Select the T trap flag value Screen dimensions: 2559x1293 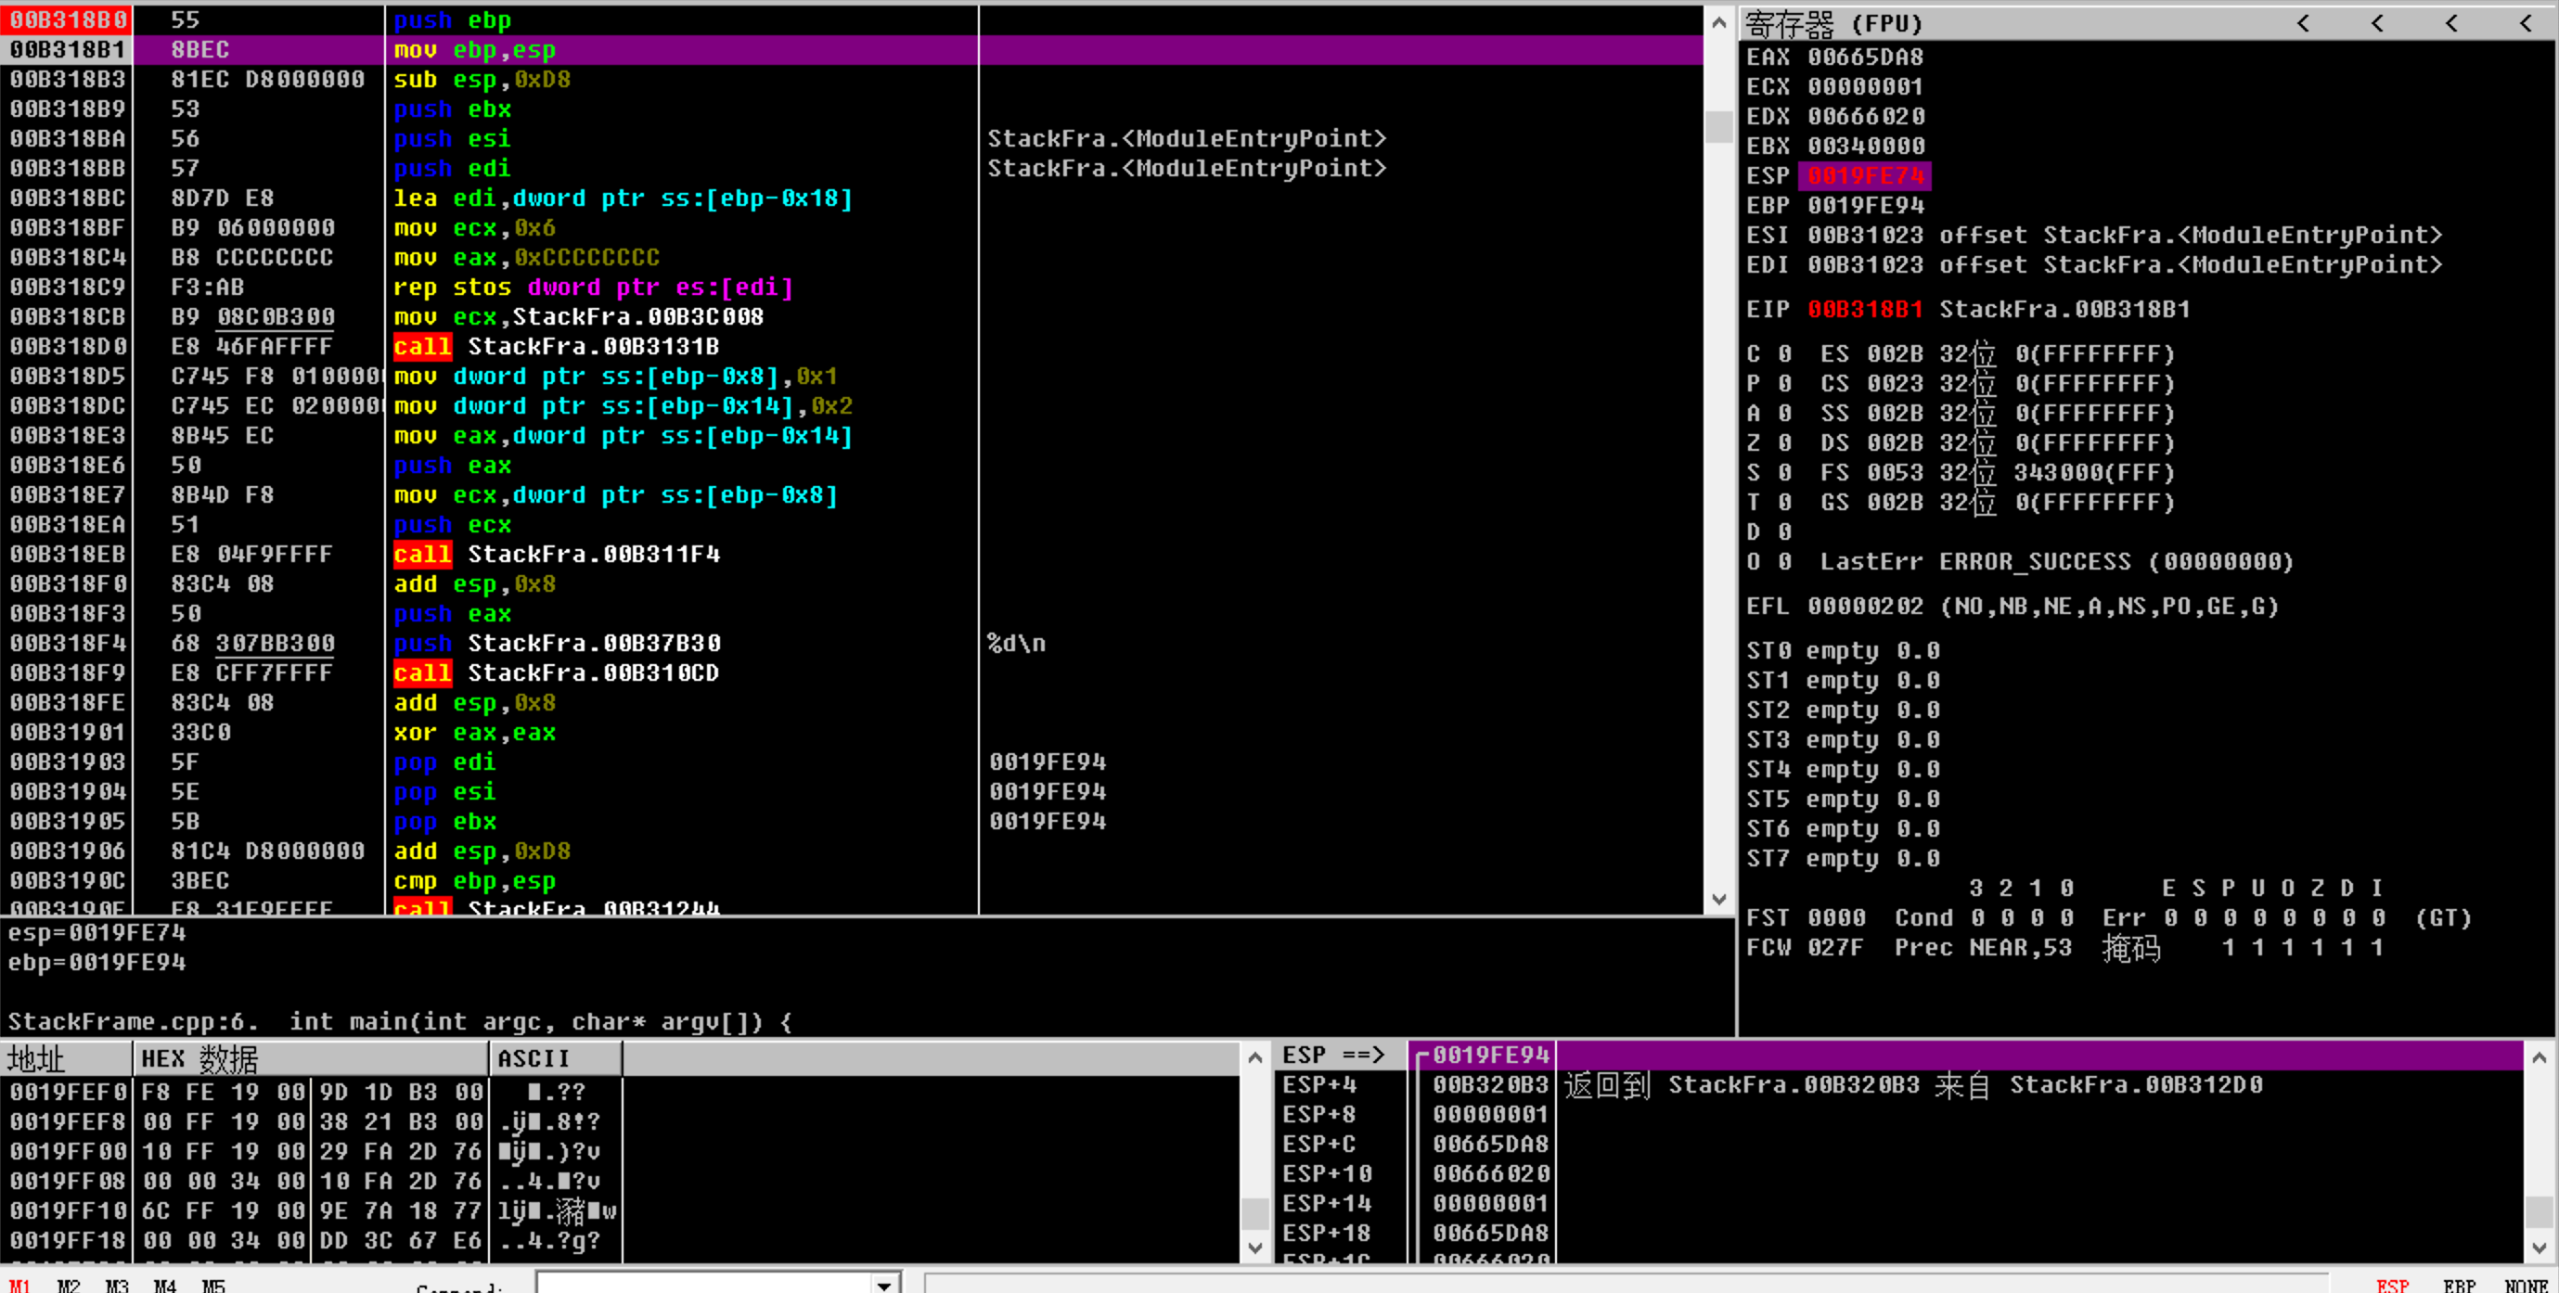[x=1785, y=503]
